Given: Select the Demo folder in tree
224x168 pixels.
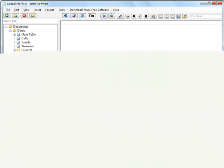Looking at the screenshot, I should (x=21, y=30).
